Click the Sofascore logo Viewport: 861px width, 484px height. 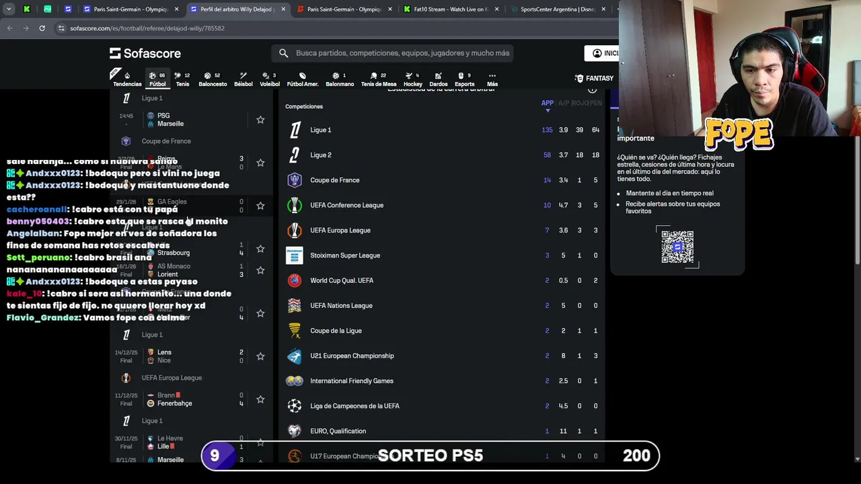(x=145, y=53)
